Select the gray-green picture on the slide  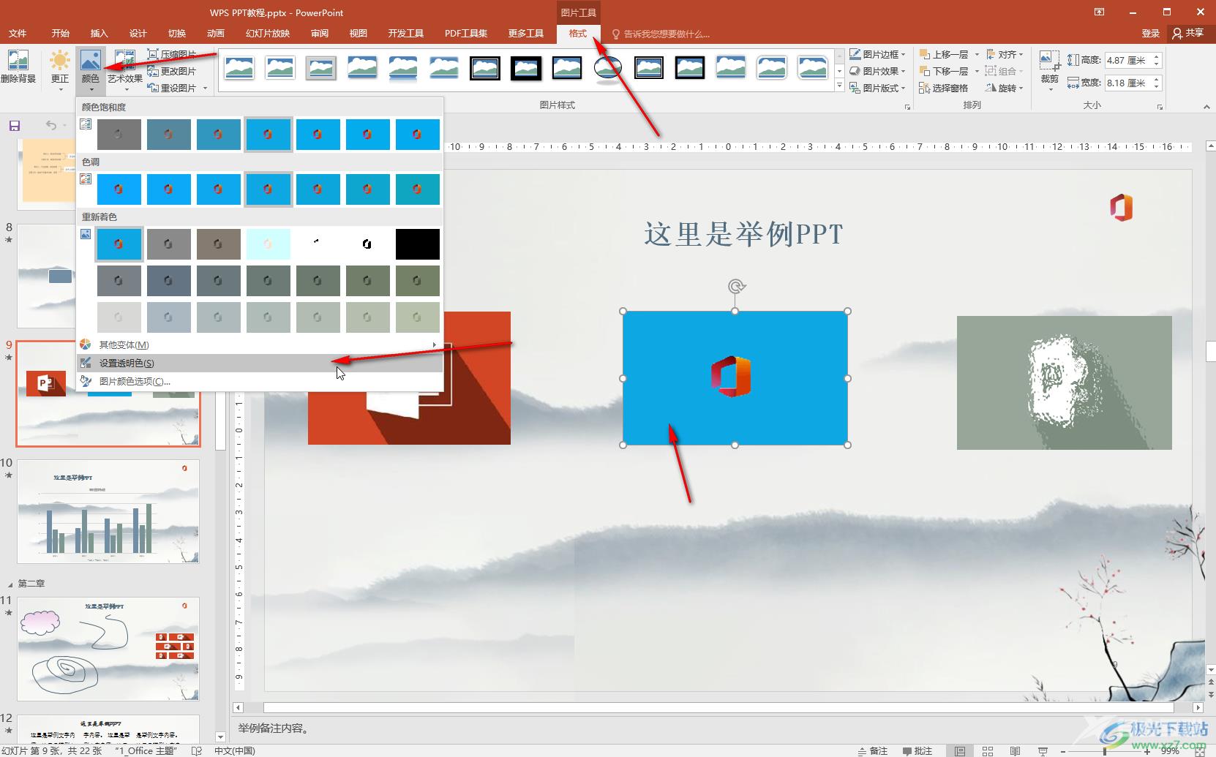1064,383
